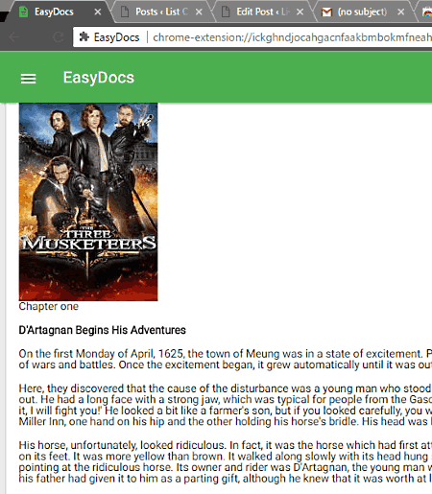Open the EasyDocs hamburger menu
The height and width of the screenshot is (494, 432).
[x=28, y=79]
